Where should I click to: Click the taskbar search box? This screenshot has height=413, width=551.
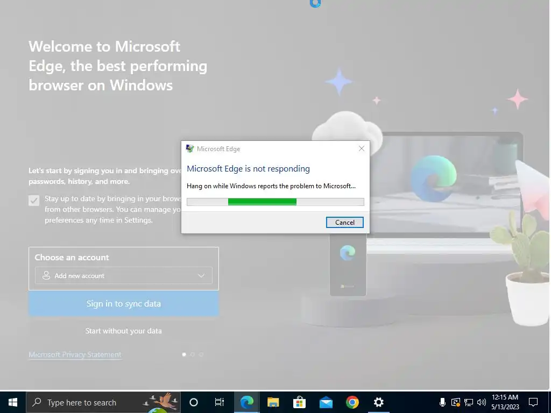(x=103, y=402)
